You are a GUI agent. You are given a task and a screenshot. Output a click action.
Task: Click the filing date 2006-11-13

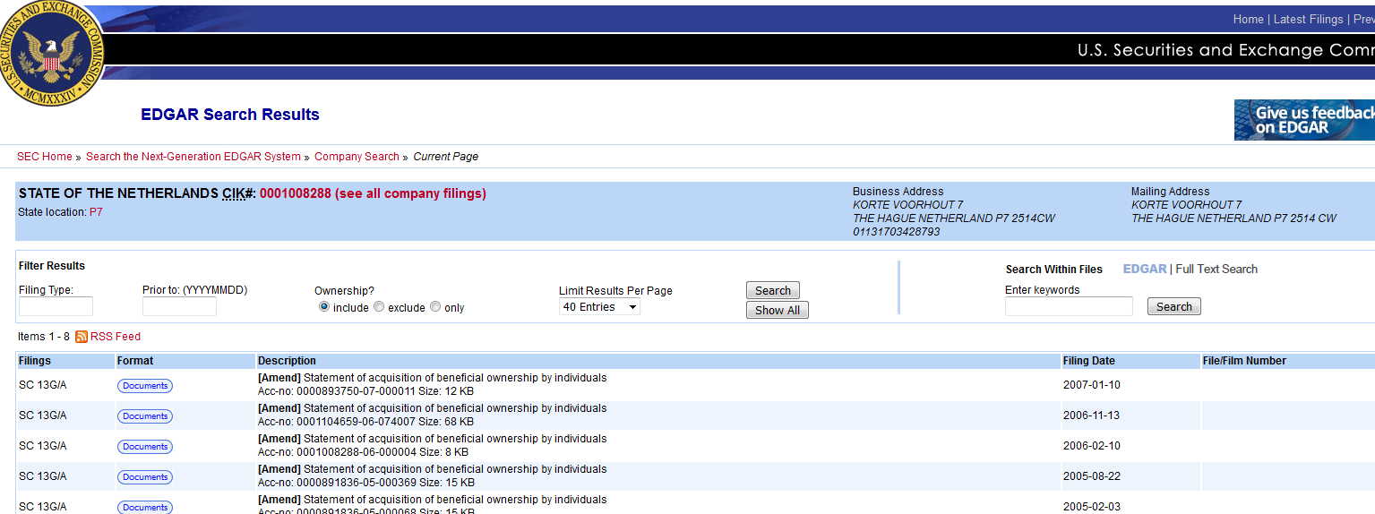1091,415
